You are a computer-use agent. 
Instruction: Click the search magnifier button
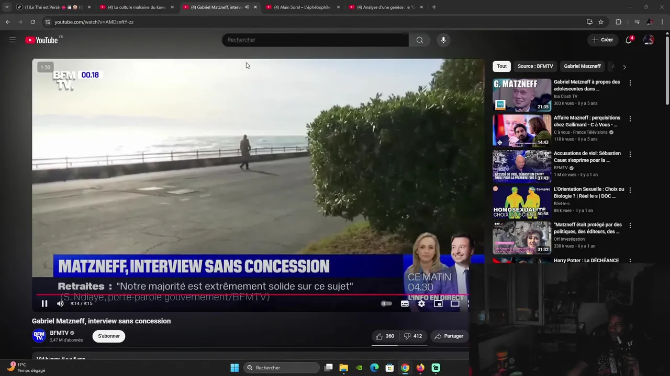(x=420, y=40)
